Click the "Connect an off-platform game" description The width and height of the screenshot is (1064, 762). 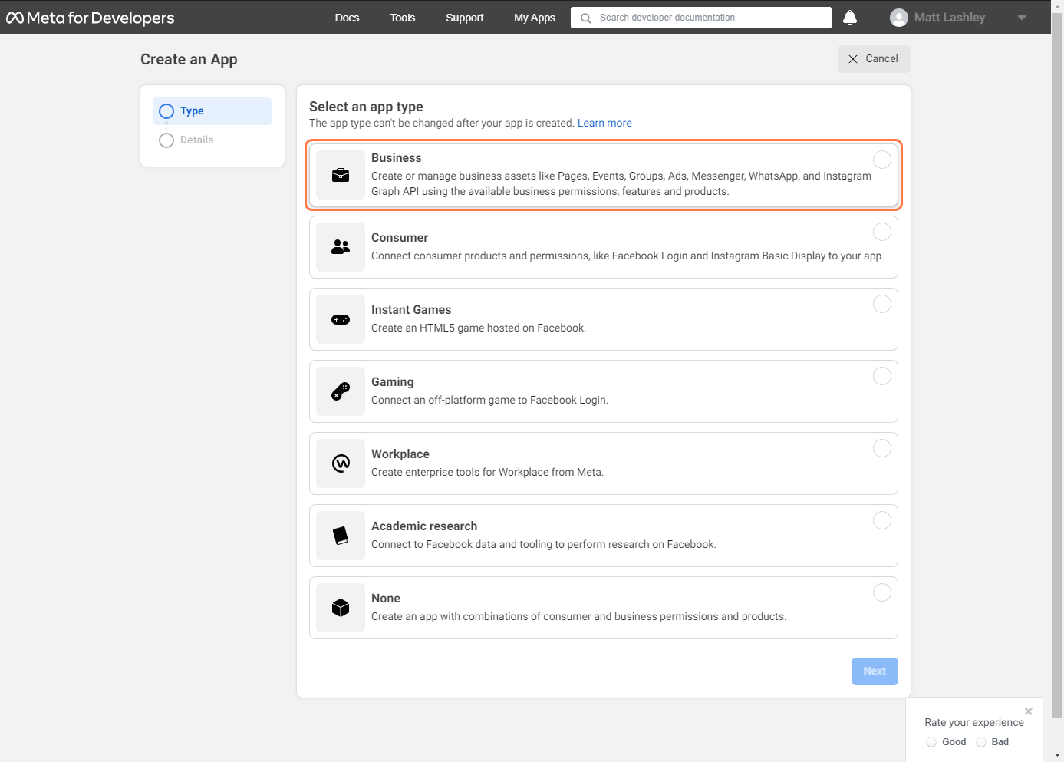pos(489,401)
